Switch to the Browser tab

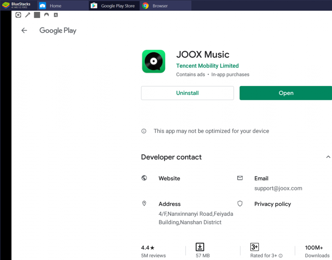(x=166, y=6)
